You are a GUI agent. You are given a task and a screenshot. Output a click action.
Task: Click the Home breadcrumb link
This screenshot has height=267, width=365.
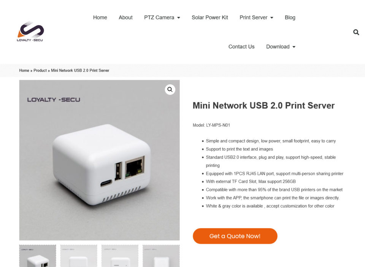24,70
